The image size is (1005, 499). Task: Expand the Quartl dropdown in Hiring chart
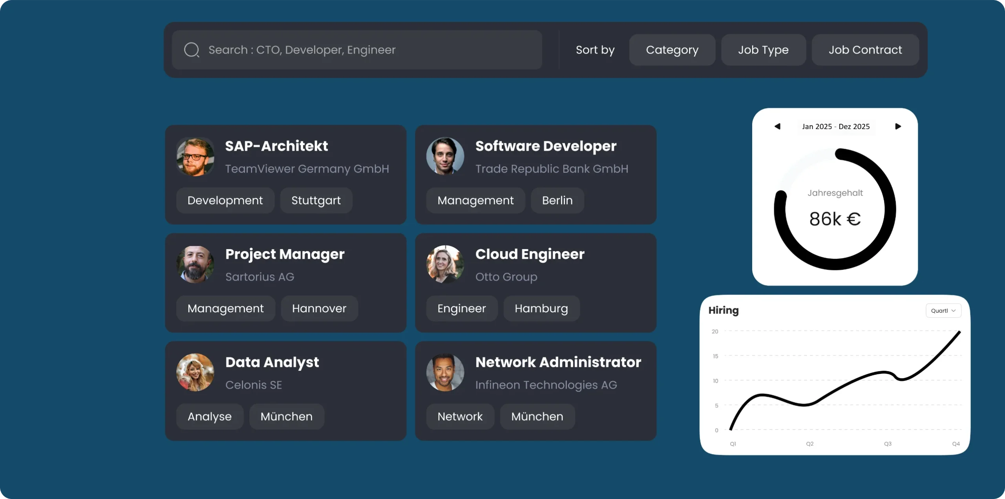coord(943,310)
